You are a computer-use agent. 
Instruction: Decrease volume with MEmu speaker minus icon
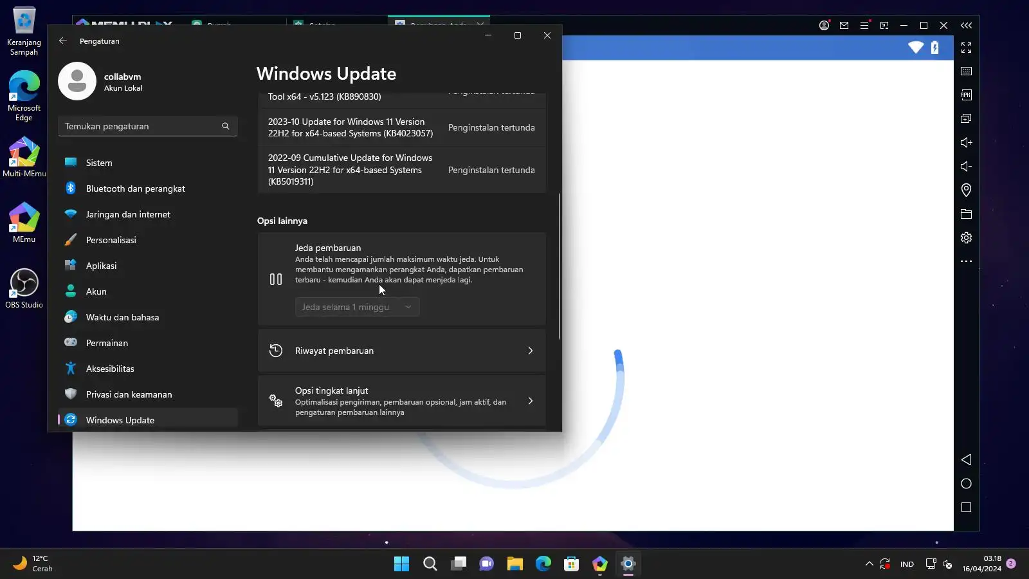pos(966,166)
